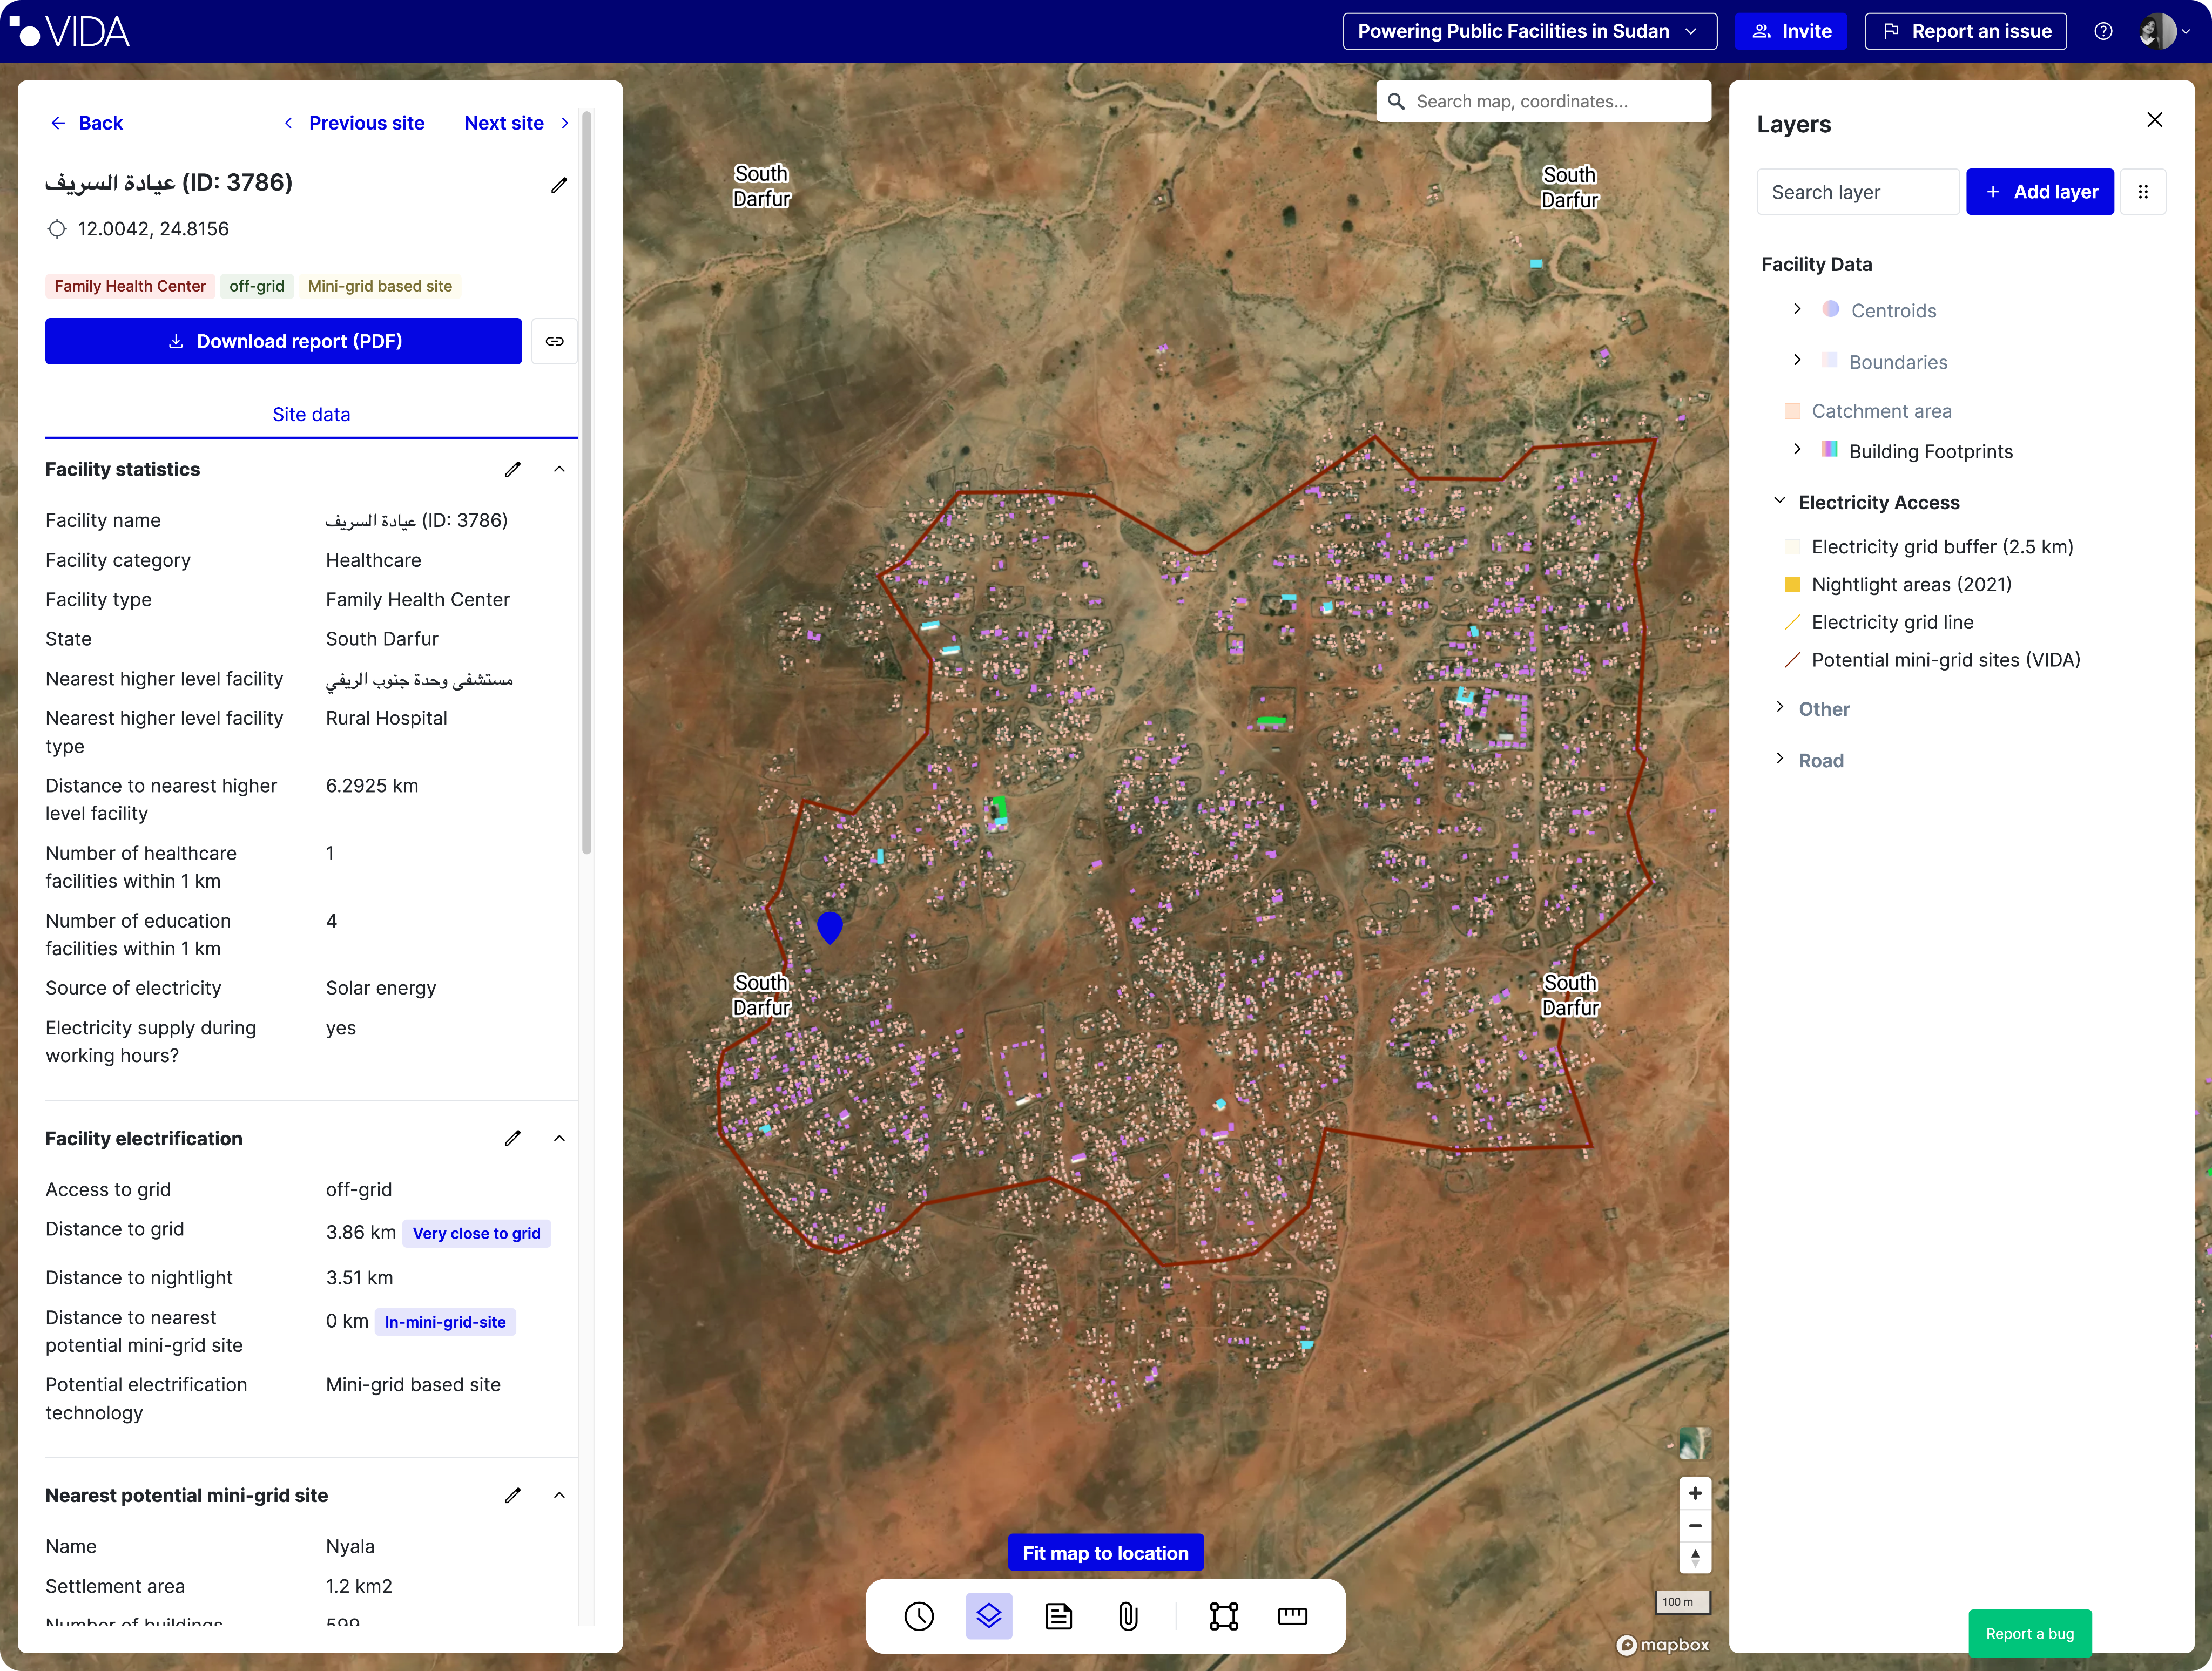Viewport: 2212px width, 1671px height.
Task: Click the Centroids layer color swatch
Action: [1830, 309]
